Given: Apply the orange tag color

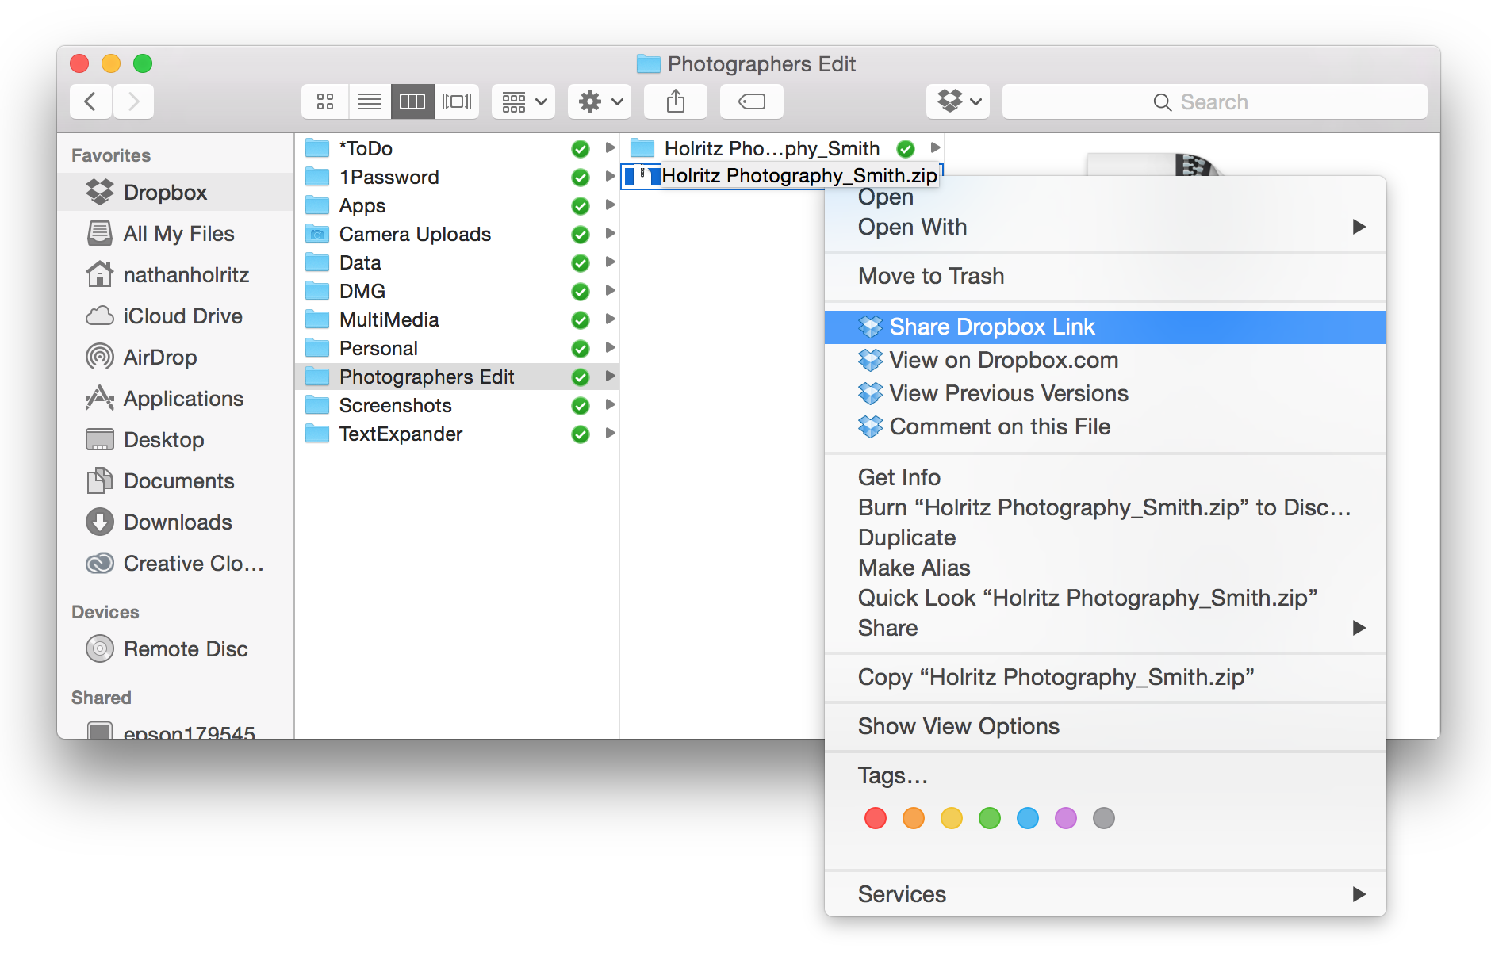Looking at the screenshot, I should pos(914,818).
